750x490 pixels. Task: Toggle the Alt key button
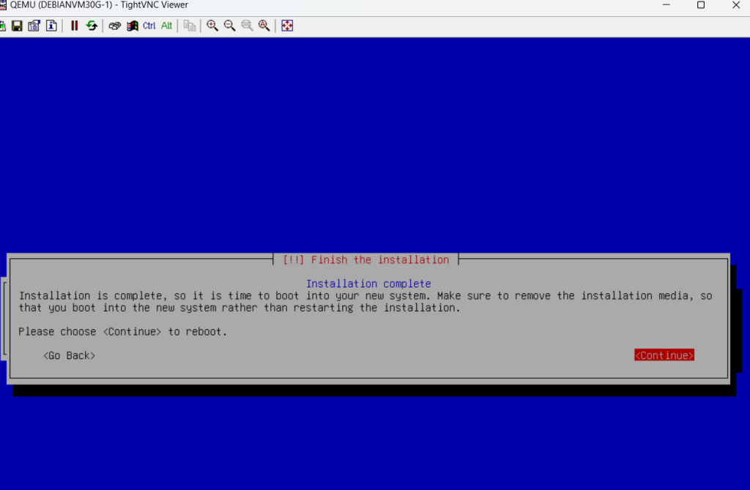click(167, 26)
